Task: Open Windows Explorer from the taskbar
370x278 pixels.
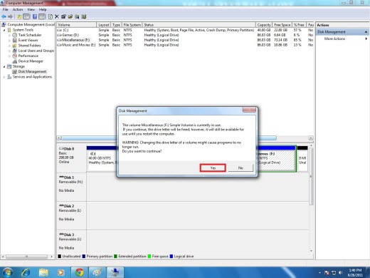Action: tap(43, 272)
